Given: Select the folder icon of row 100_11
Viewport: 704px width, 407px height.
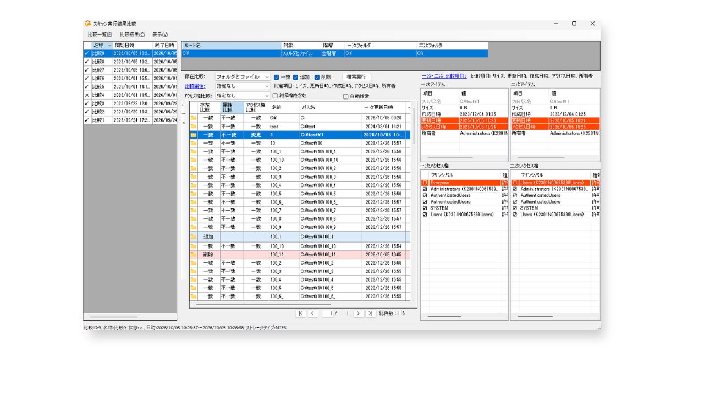Looking at the screenshot, I should tap(194, 255).
